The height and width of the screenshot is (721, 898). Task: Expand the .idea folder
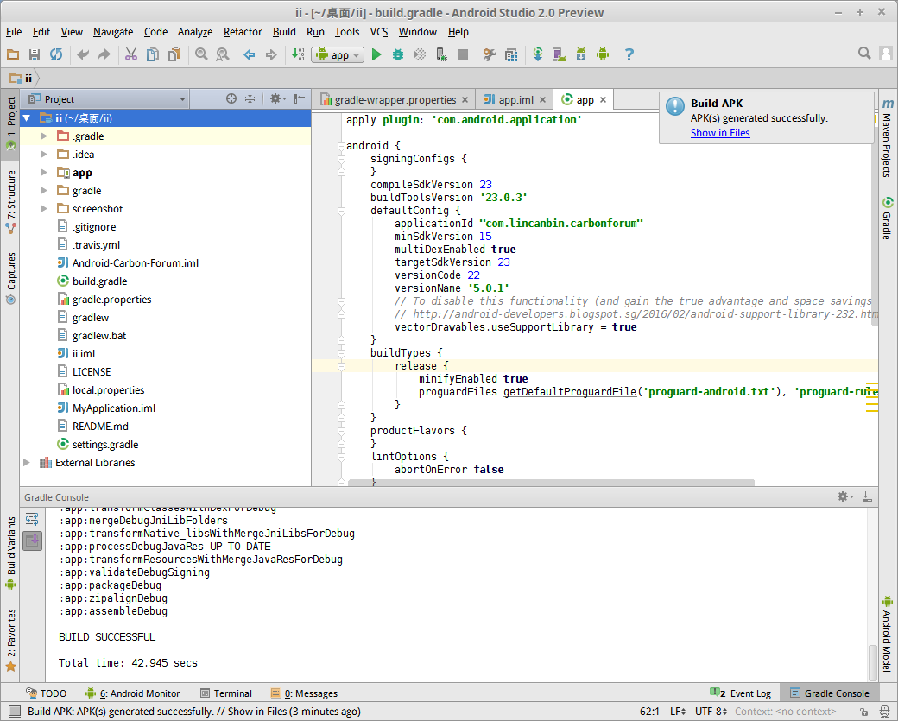pyautogui.click(x=43, y=154)
